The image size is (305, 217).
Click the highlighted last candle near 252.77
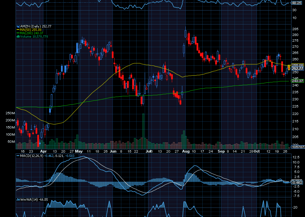[289, 67]
